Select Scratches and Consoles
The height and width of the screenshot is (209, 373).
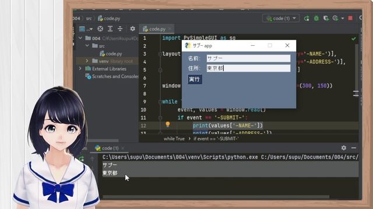coord(112,76)
